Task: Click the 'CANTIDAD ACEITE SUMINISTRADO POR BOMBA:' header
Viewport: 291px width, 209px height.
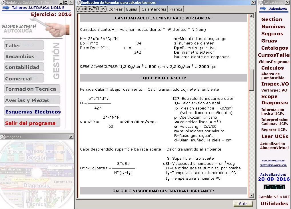Action: click(x=163, y=18)
